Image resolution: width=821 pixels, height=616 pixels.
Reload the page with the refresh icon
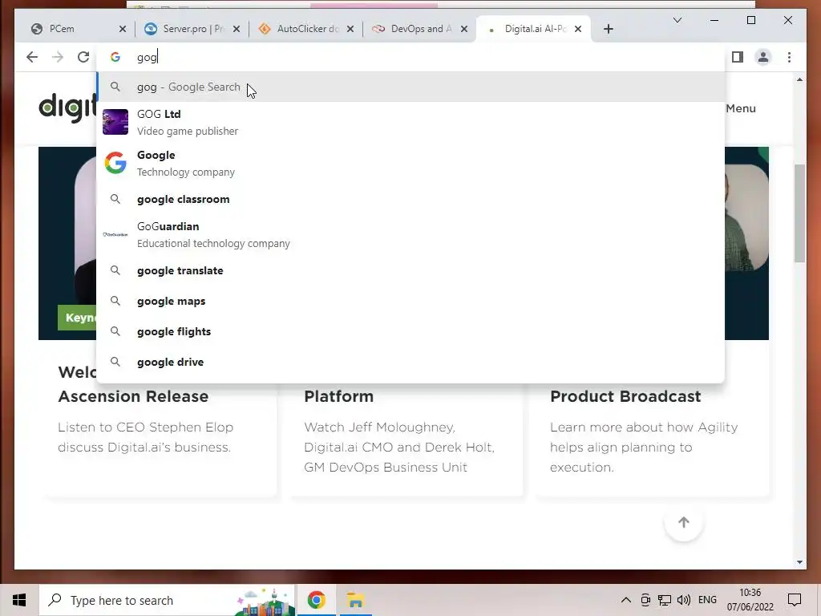coord(83,57)
